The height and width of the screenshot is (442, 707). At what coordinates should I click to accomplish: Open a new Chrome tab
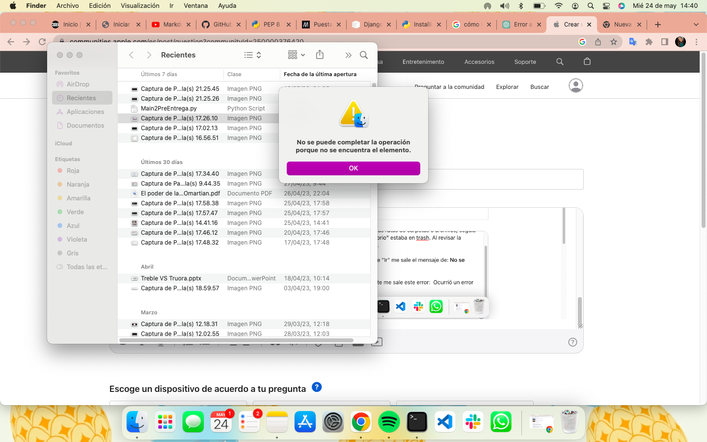point(658,25)
